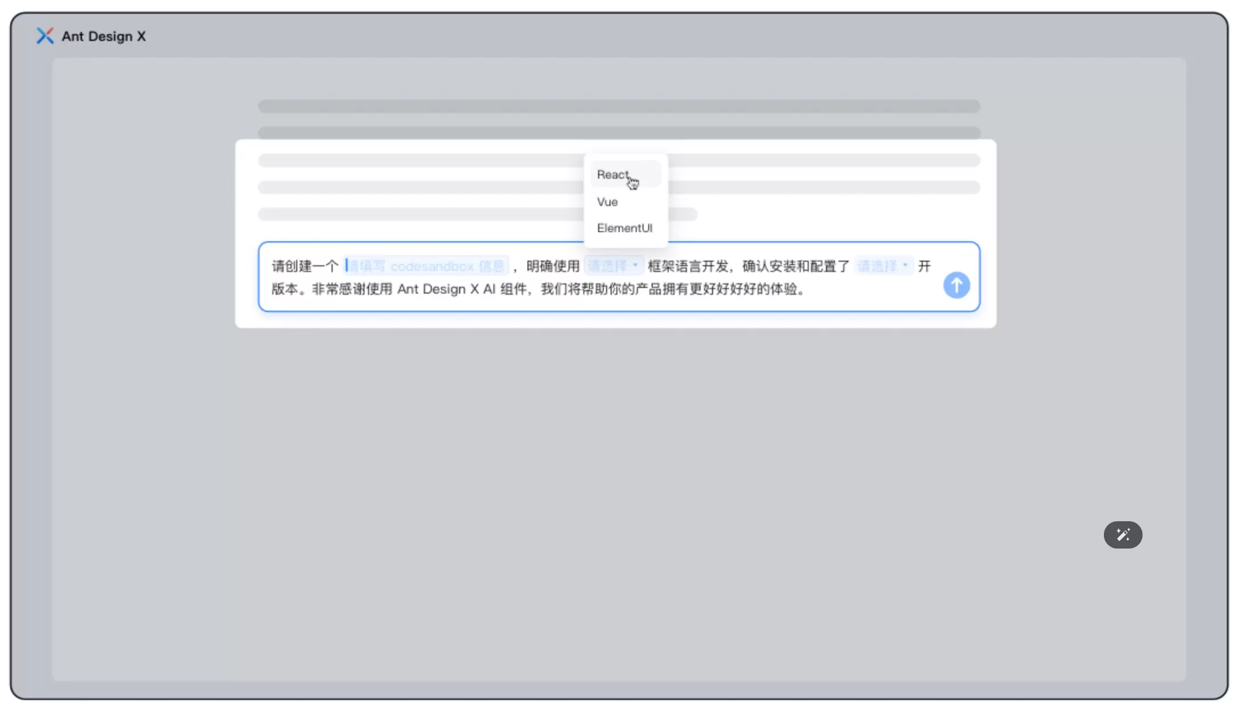Click the text 请创建一个 at prompt start
1236x709 pixels.
pyautogui.click(x=305, y=266)
